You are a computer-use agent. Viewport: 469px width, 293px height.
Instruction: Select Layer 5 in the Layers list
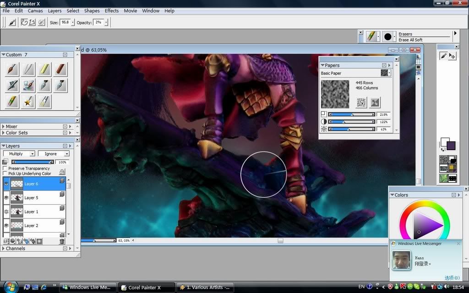(34, 198)
